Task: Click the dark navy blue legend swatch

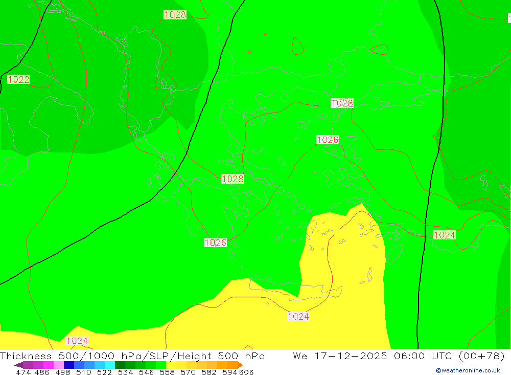Action: [x=69, y=365]
